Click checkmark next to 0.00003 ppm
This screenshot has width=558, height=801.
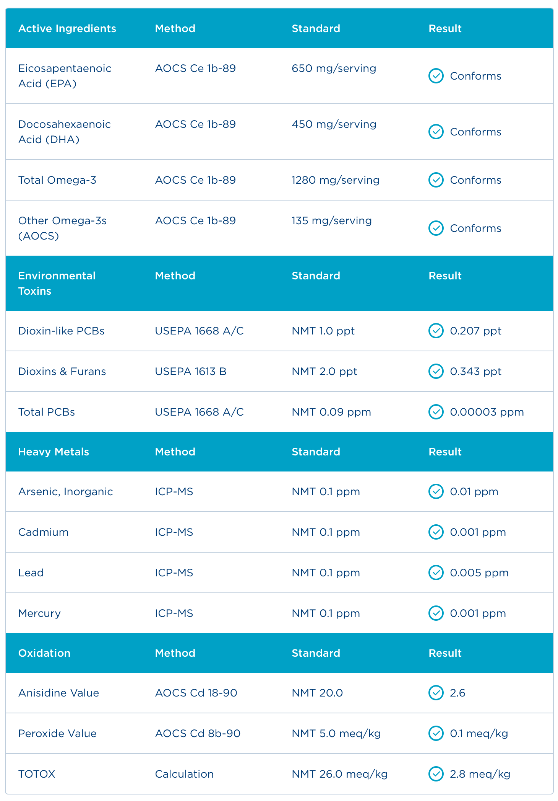coord(436,412)
